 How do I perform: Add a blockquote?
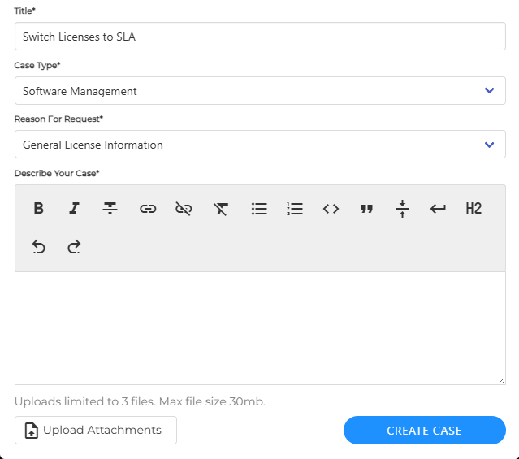pos(366,209)
